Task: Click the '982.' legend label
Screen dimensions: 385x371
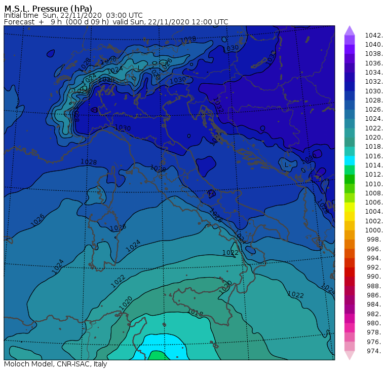Action: pyautogui.click(x=375, y=314)
